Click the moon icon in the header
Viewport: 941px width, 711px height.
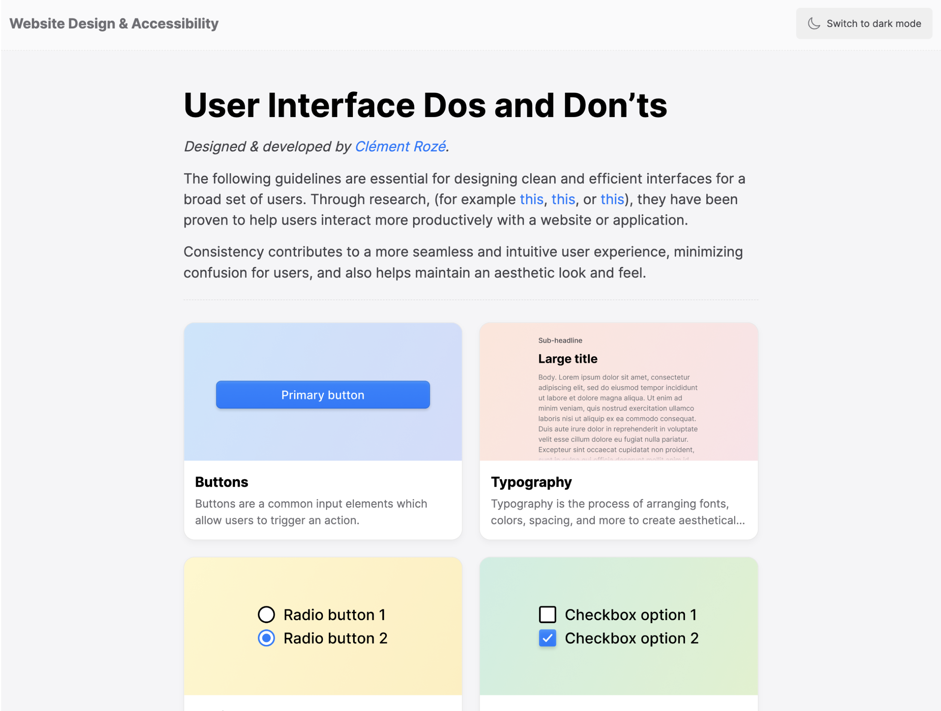point(814,24)
